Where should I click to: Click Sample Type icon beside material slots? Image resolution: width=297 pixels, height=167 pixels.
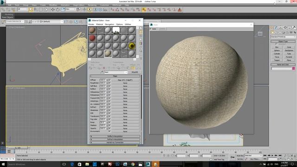pyautogui.click(x=141, y=28)
